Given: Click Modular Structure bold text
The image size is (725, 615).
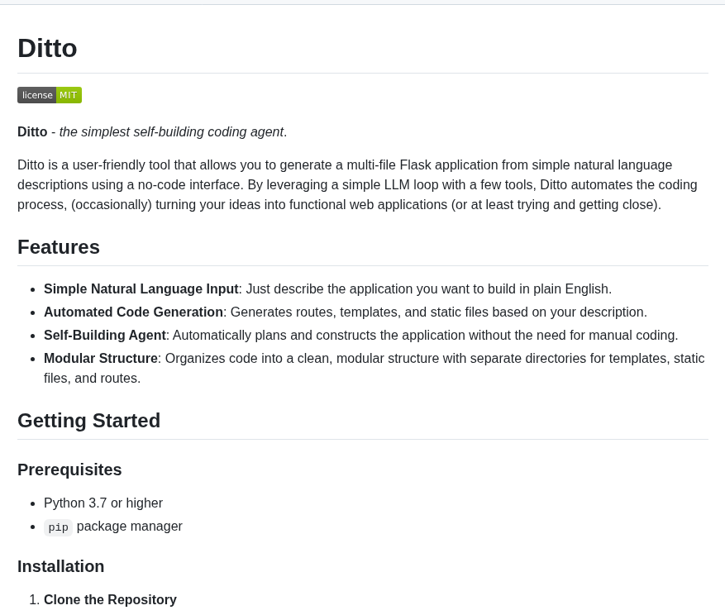Looking at the screenshot, I should 101,359.
